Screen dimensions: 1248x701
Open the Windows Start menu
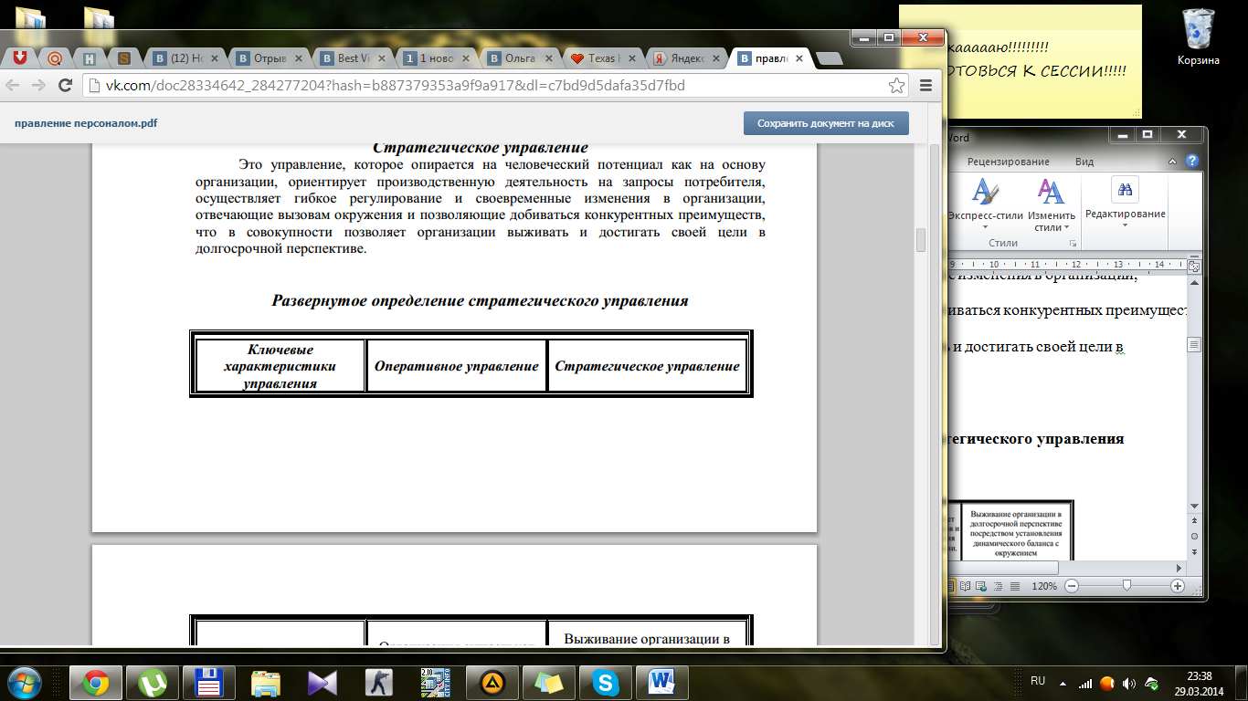coord(23,682)
